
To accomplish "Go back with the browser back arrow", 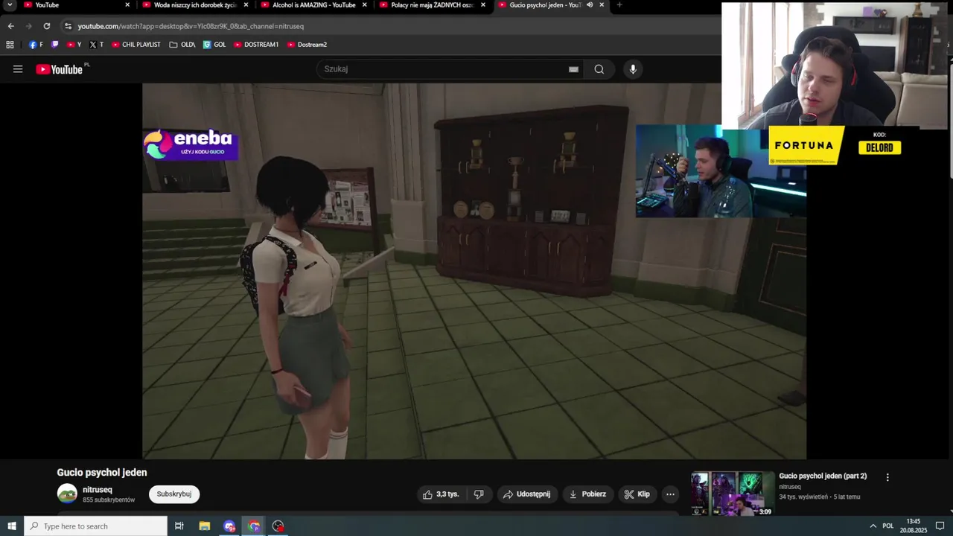I will click(10, 26).
